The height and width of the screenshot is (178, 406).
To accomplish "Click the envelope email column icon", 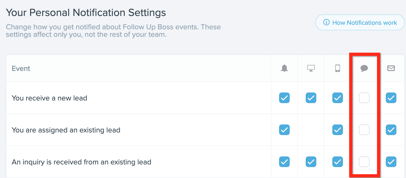I will tap(391, 69).
